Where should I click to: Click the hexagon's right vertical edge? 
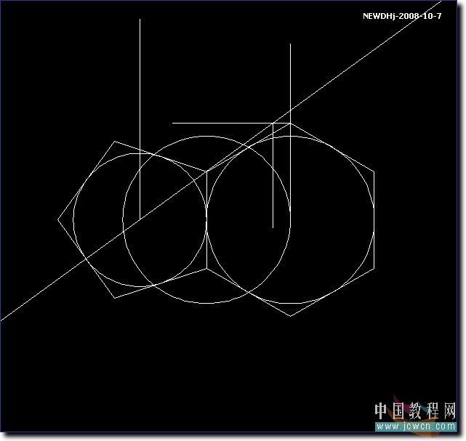point(374,219)
